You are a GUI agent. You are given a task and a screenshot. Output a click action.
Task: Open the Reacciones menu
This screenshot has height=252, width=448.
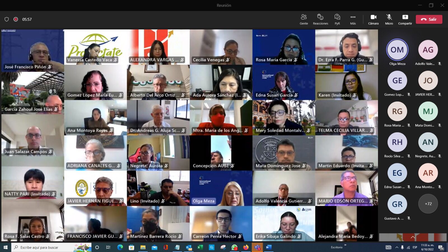pyautogui.click(x=320, y=19)
